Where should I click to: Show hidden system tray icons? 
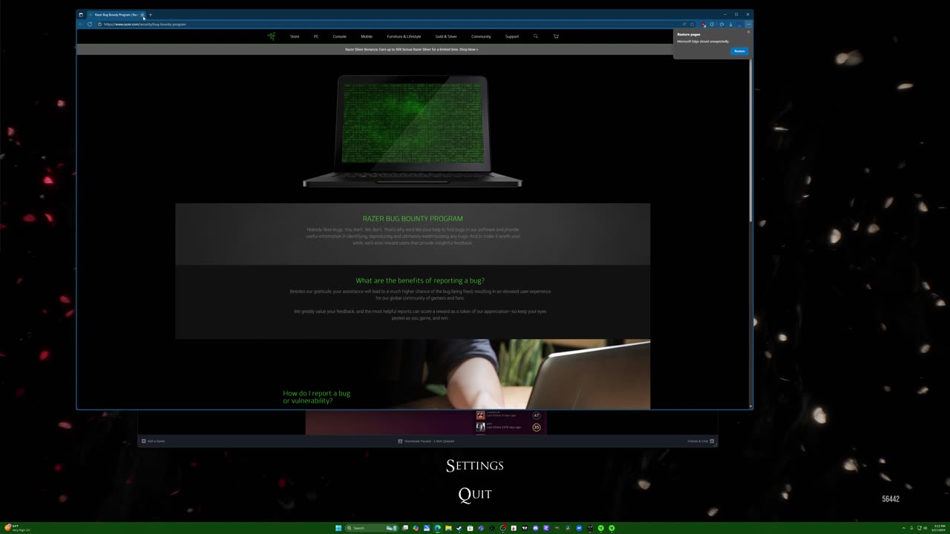(x=903, y=528)
